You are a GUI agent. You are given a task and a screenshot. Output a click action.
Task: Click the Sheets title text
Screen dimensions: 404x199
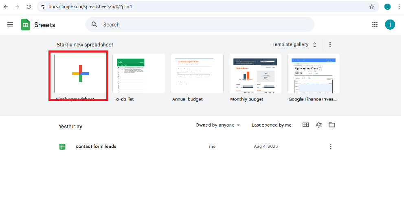click(x=45, y=25)
